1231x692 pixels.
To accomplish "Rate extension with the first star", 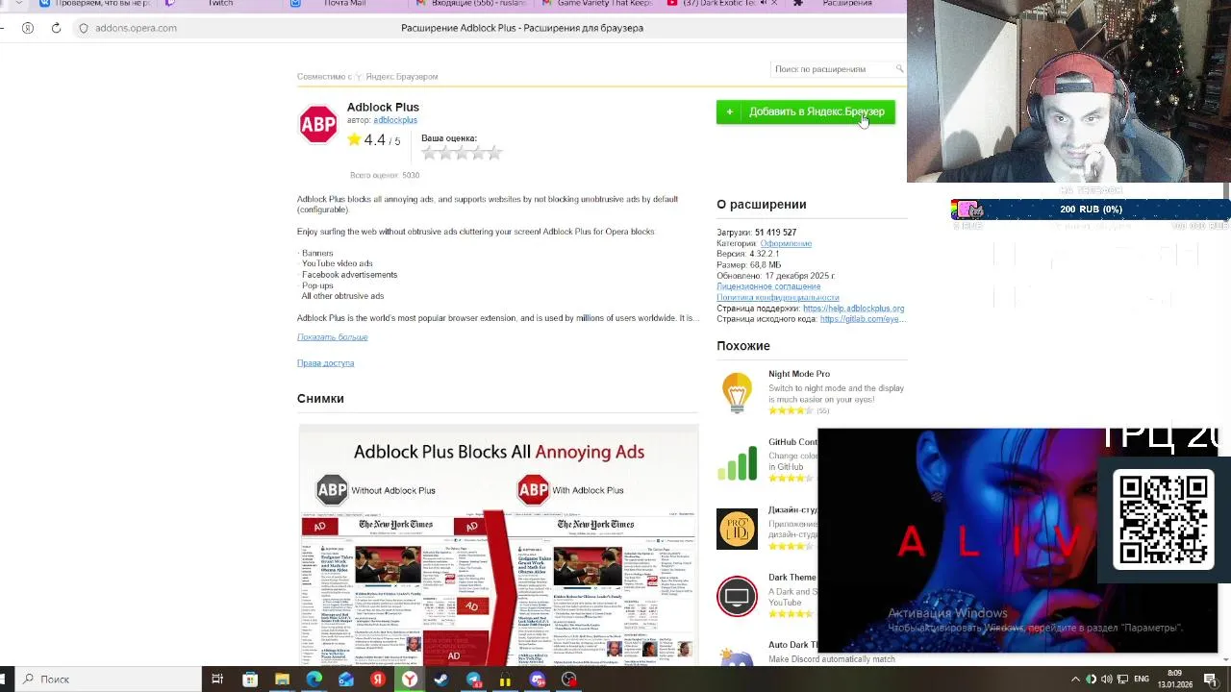I will pyautogui.click(x=430, y=153).
